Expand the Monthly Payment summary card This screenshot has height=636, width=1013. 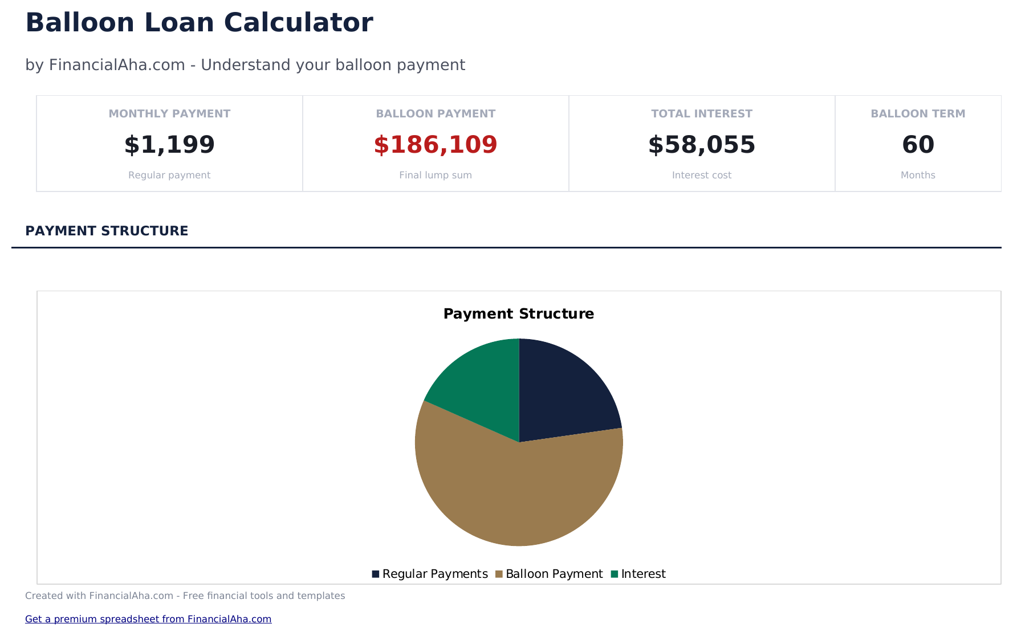[x=169, y=143]
